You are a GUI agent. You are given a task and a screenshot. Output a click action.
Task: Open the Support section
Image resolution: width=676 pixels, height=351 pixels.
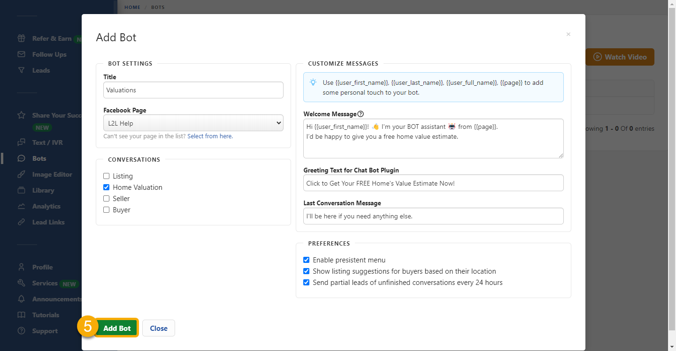pyautogui.click(x=21, y=330)
